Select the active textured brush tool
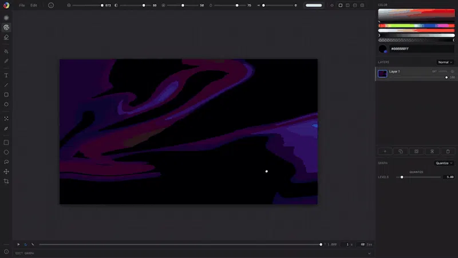 (6, 27)
